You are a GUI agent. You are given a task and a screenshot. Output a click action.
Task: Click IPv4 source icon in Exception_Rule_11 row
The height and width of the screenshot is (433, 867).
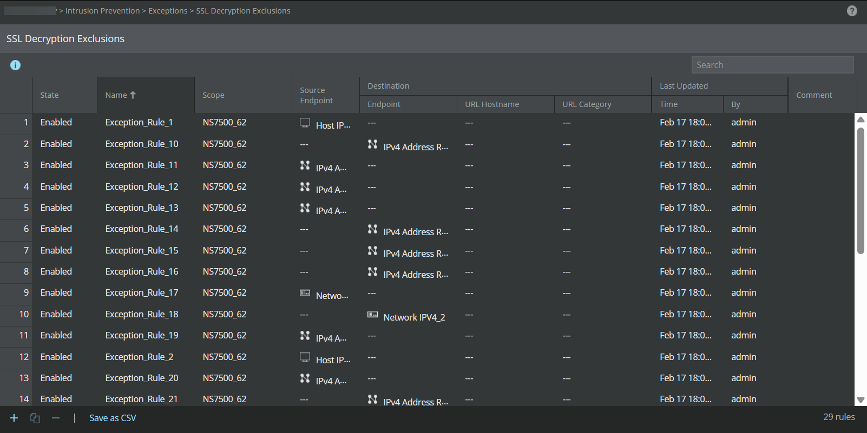tap(305, 165)
